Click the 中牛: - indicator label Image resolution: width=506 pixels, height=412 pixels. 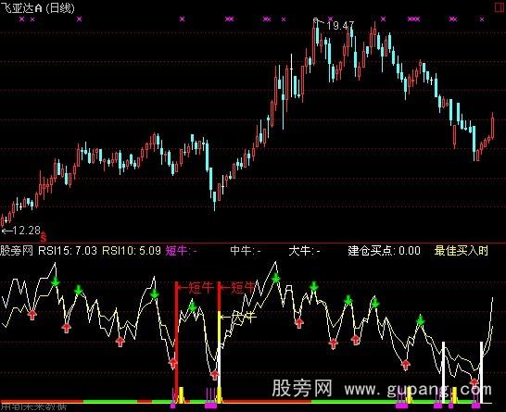246,251
